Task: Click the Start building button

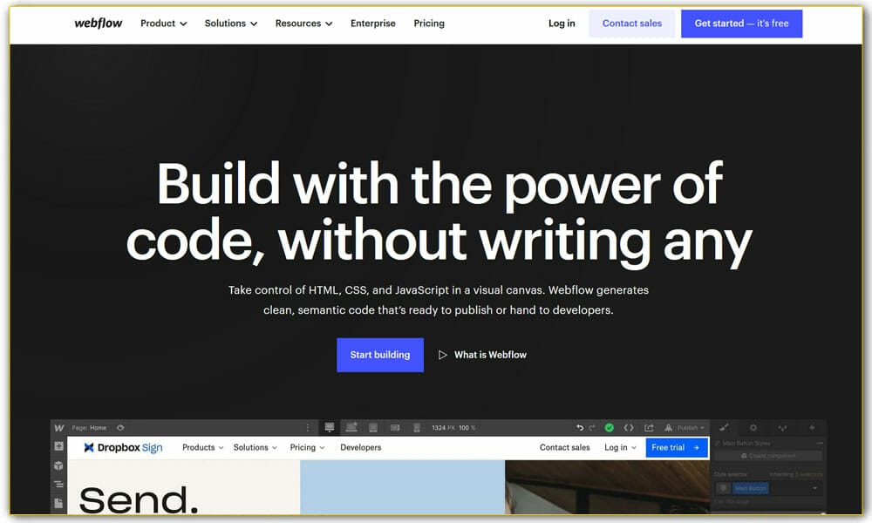Action: 380,355
